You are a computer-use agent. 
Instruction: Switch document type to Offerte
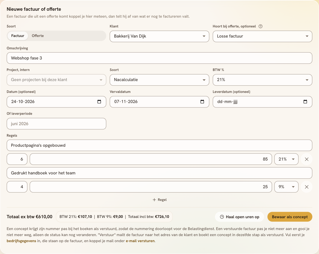tap(38, 36)
